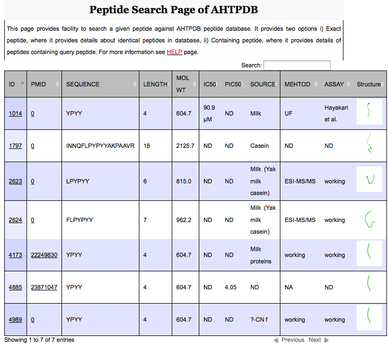Sort table by ID column arrow
The width and height of the screenshot is (388, 345).
[x=22, y=84]
